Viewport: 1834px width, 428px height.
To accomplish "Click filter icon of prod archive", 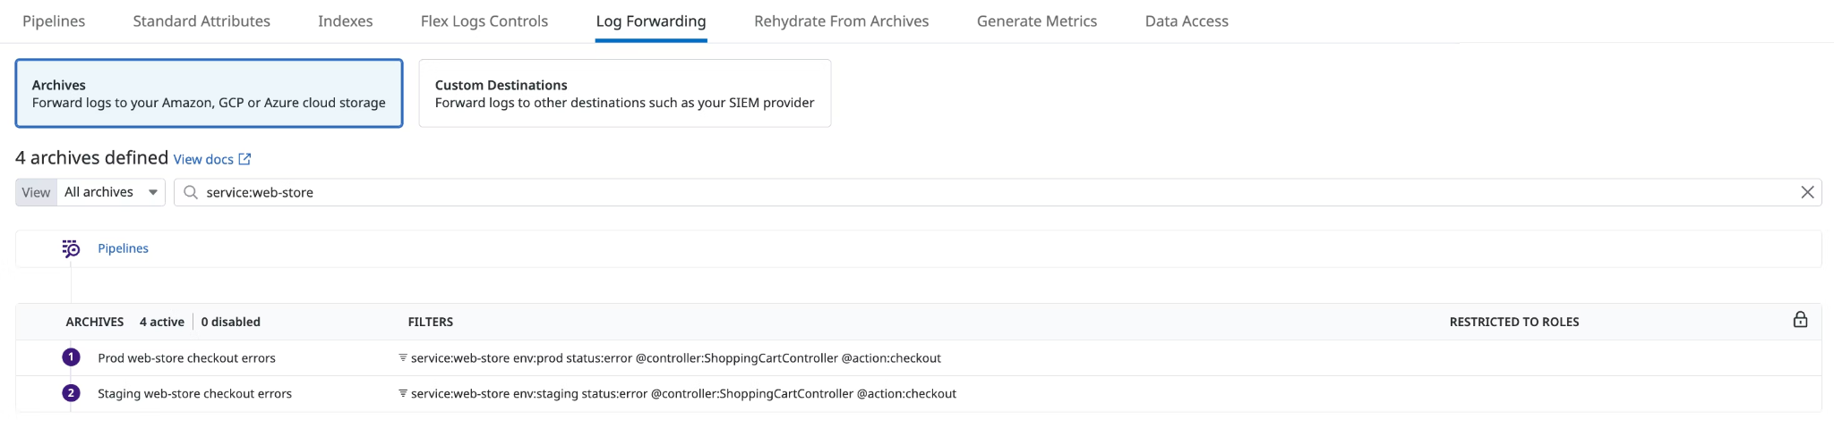I will [403, 357].
